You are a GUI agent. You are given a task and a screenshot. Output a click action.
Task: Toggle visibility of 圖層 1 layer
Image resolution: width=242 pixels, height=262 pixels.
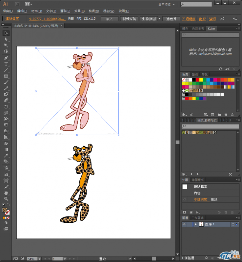tap(184, 224)
